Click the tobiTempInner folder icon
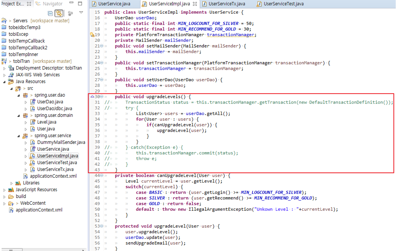Image resolution: width=396 pixels, height=251 pixels. pos(4,54)
